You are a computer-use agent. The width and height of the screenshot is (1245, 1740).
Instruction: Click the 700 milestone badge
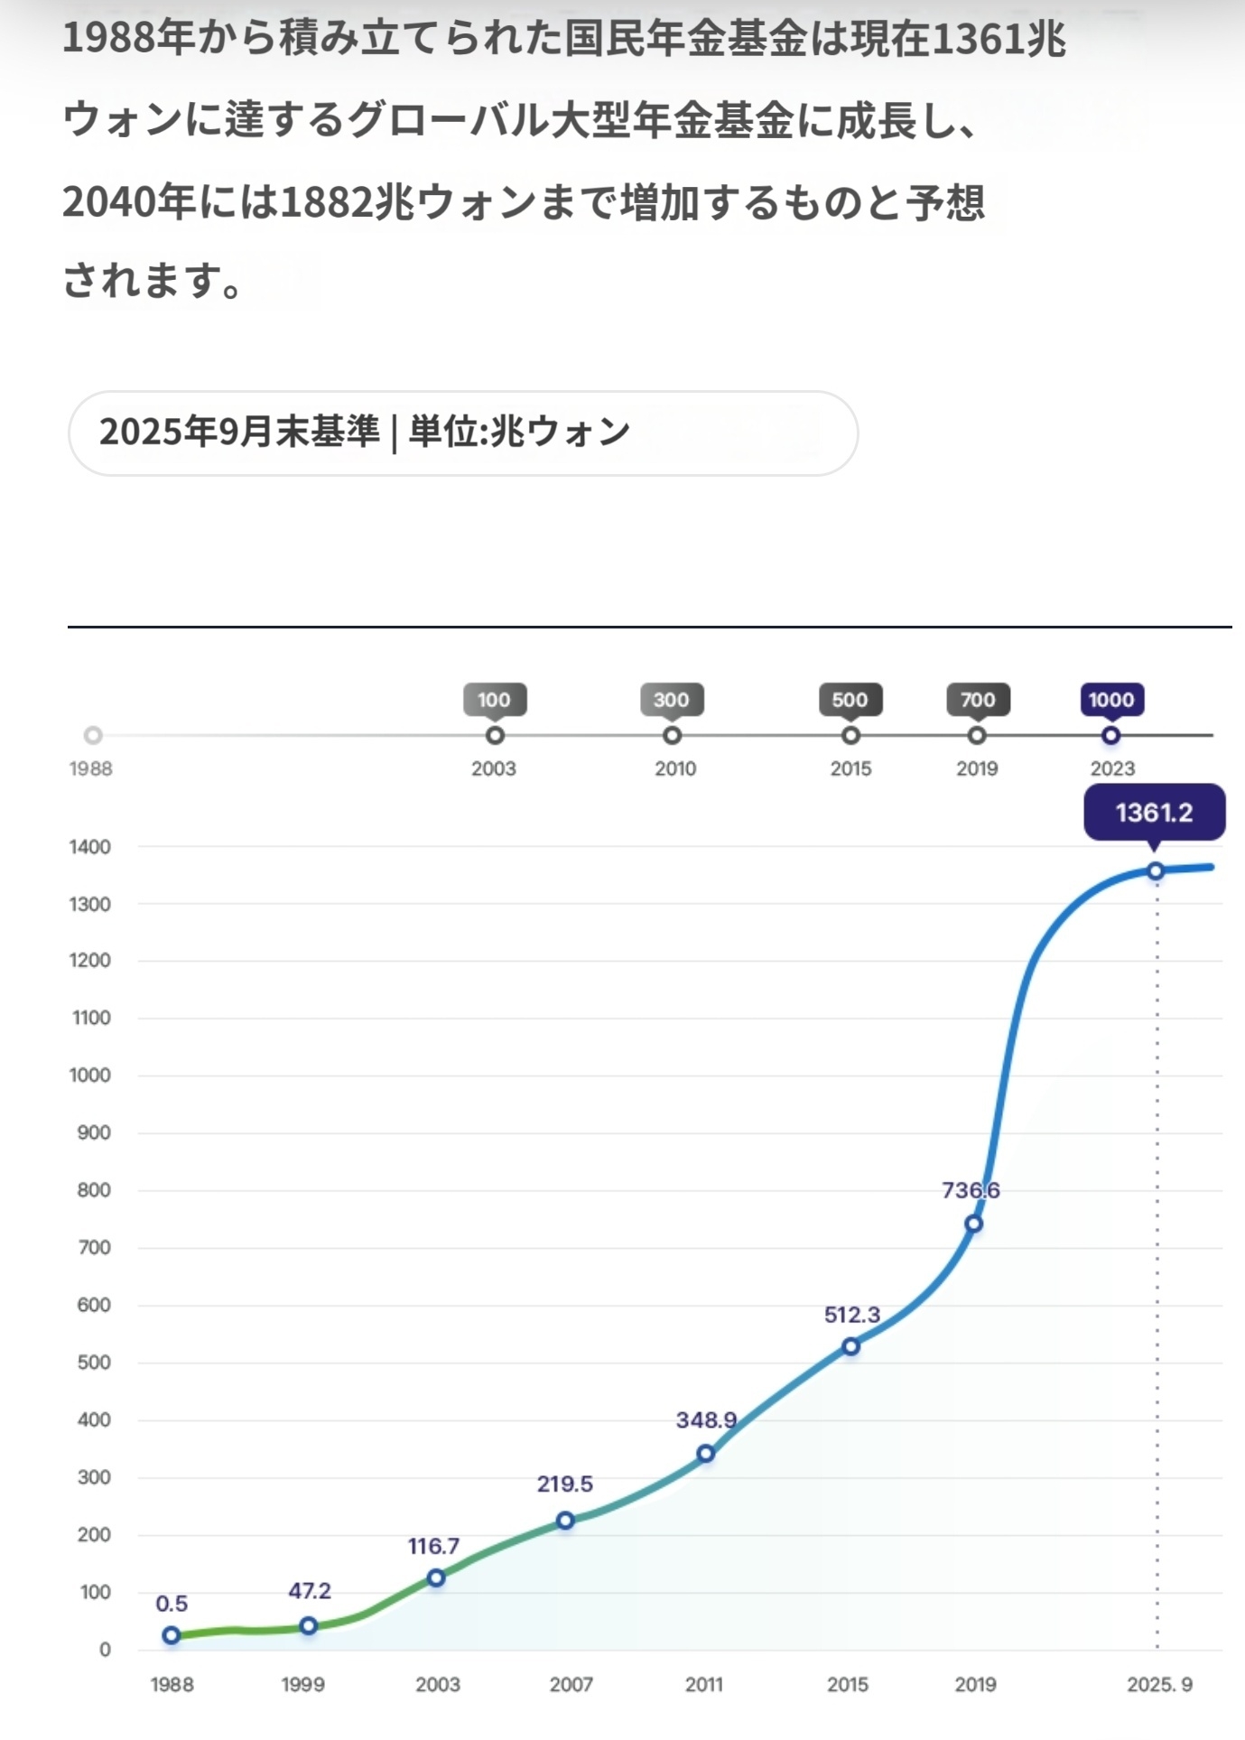pos(978,700)
